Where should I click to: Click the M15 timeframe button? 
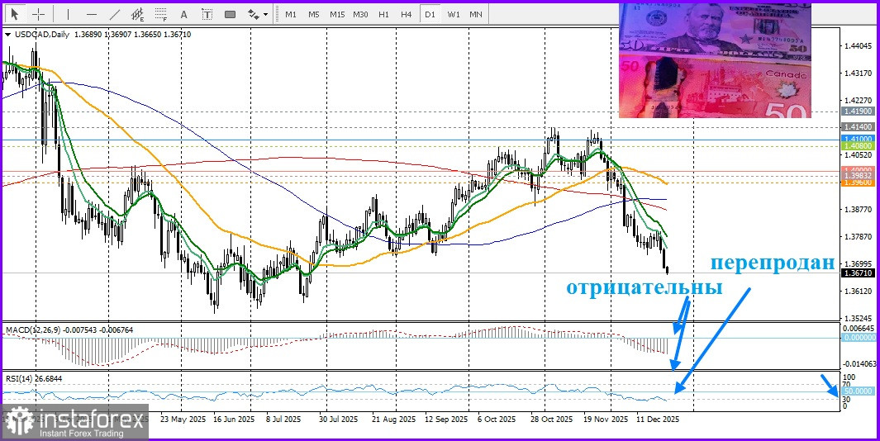tap(337, 14)
